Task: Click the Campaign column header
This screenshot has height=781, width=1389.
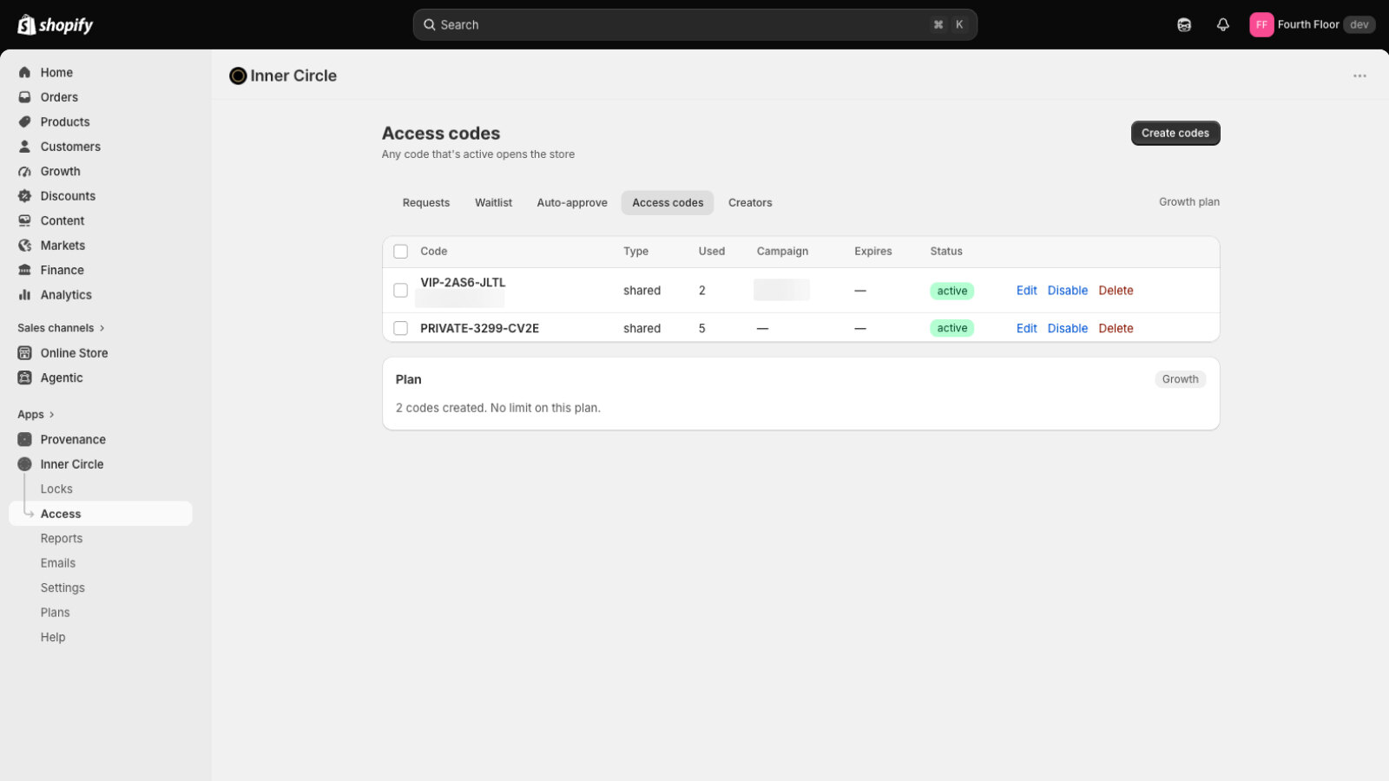Action: point(782,252)
